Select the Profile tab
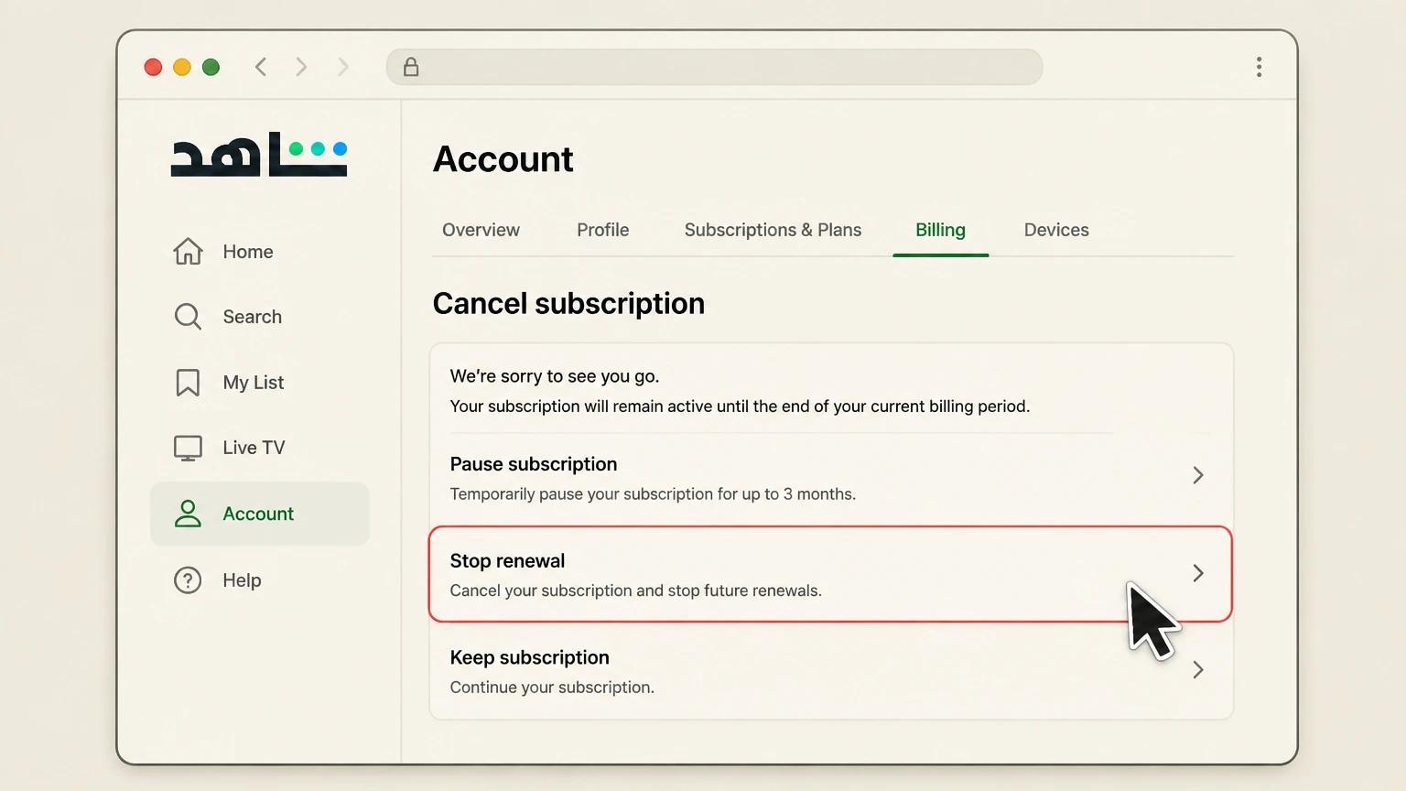This screenshot has height=791, width=1406. [x=602, y=230]
